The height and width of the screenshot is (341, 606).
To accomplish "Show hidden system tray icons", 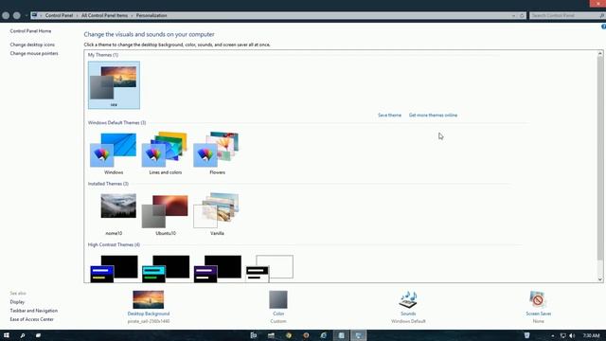I will pos(553,335).
